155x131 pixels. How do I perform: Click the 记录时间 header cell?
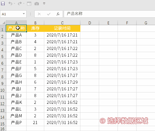point(62,28)
